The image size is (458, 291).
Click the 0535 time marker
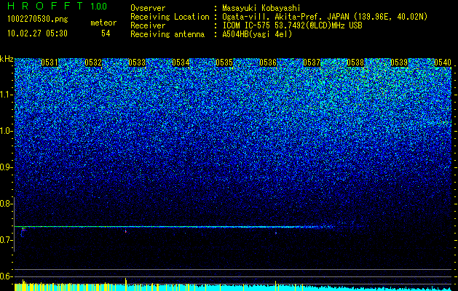pyautogui.click(x=224, y=63)
